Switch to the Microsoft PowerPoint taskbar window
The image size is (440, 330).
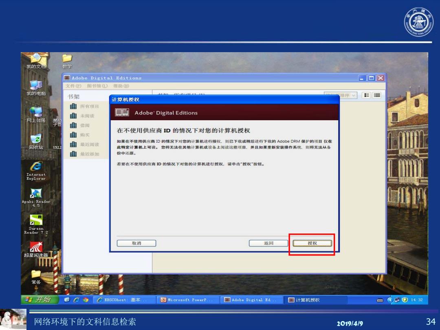click(188, 300)
